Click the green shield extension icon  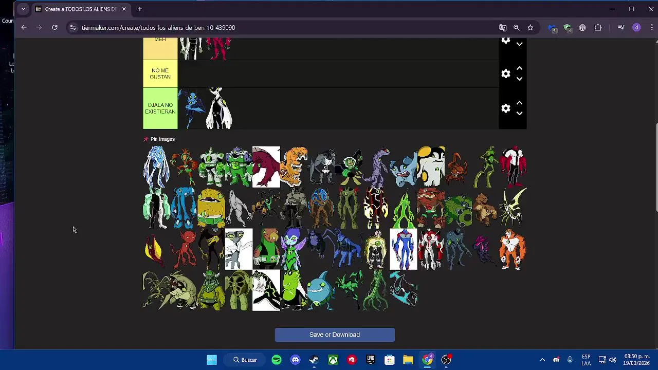[x=568, y=28]
